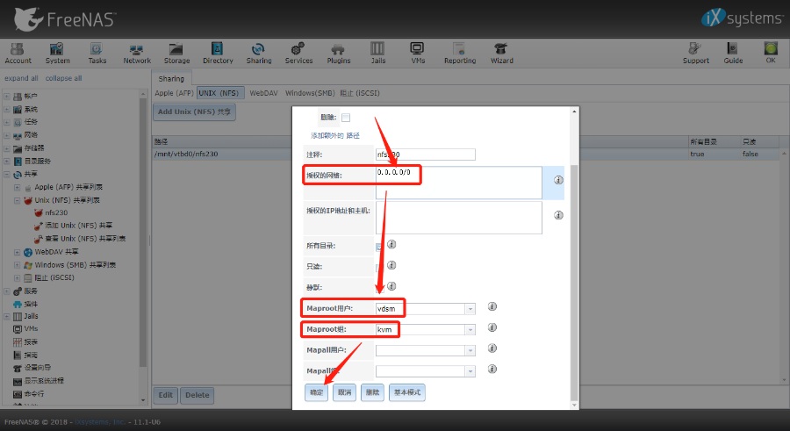Show info for authorized IP addresses field
The height and width of the screenshot is (431, 790).
pyautogui.click(x=558, y=215)
